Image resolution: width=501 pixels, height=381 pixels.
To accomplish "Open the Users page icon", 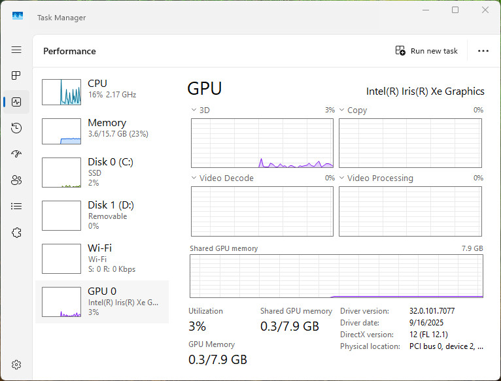I will (x=16, y=180).
